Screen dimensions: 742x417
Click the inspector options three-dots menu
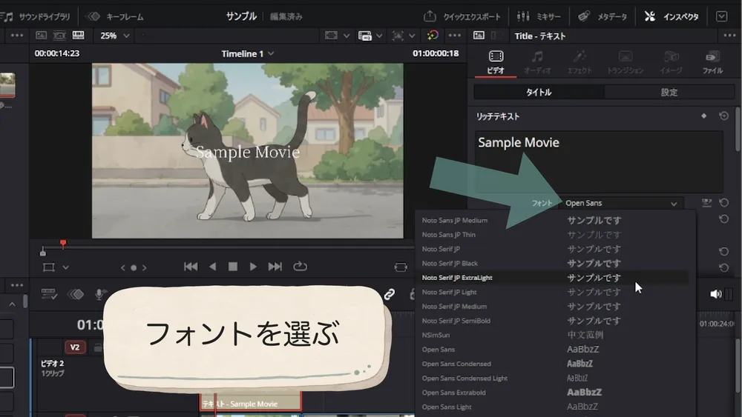pos(729,36)
